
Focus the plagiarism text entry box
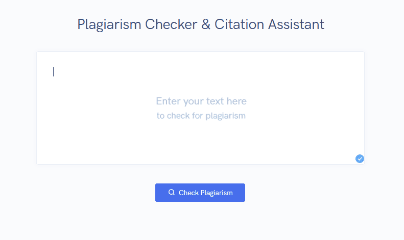point(200,108)
